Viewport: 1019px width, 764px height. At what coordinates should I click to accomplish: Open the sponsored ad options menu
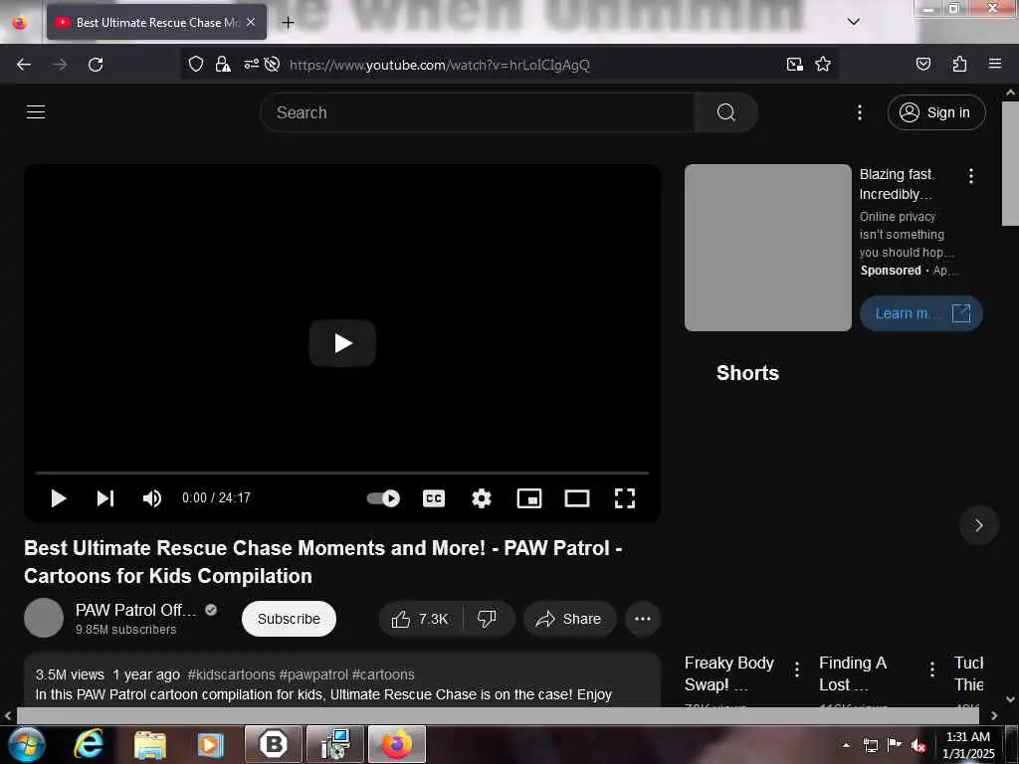tap(971, 175)
